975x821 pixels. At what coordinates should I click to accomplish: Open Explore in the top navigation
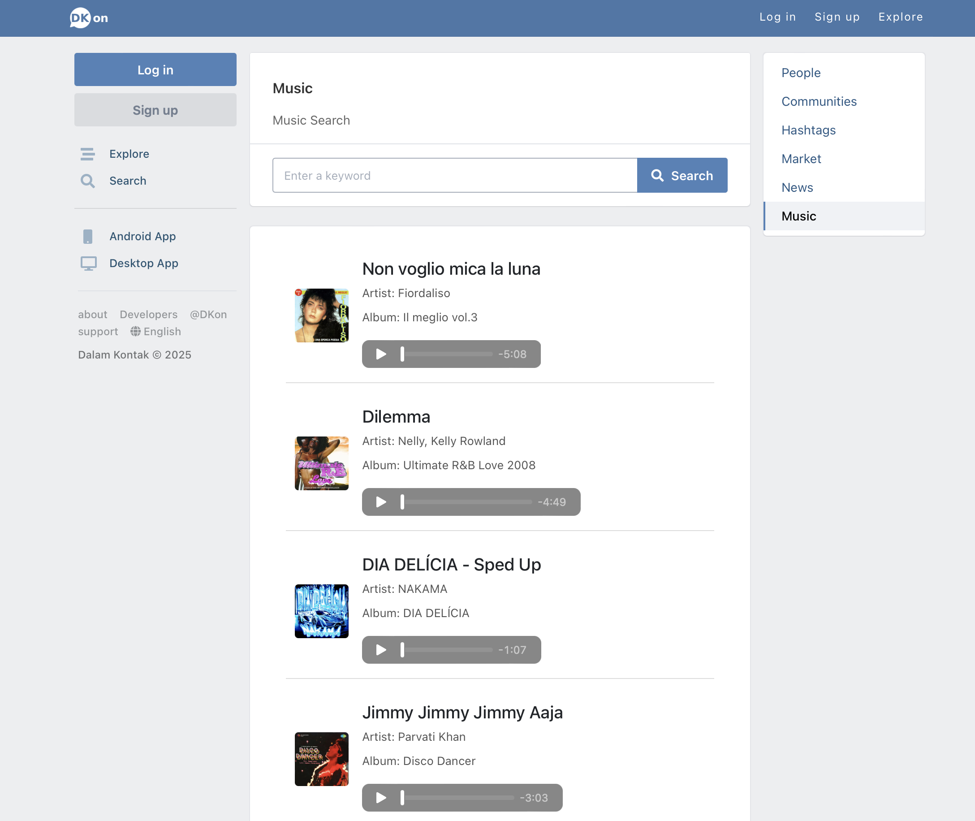tap(900, 17)
